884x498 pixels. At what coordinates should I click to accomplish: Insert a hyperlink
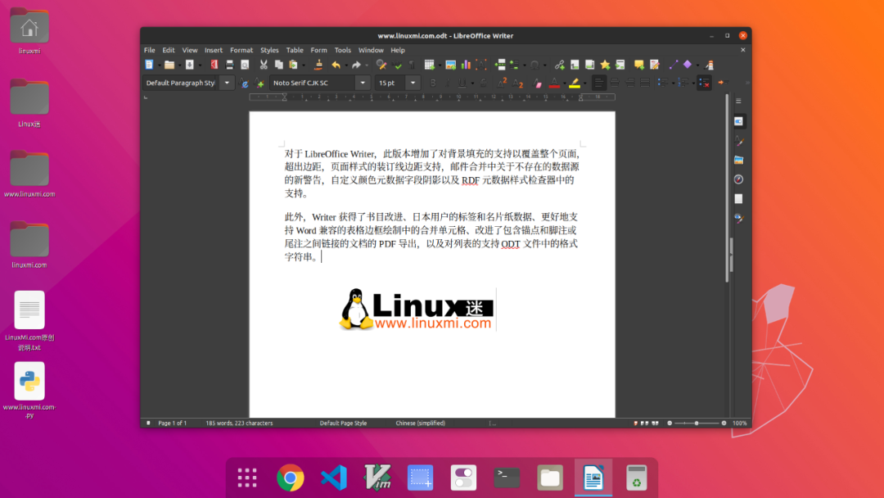coord(559,65)
